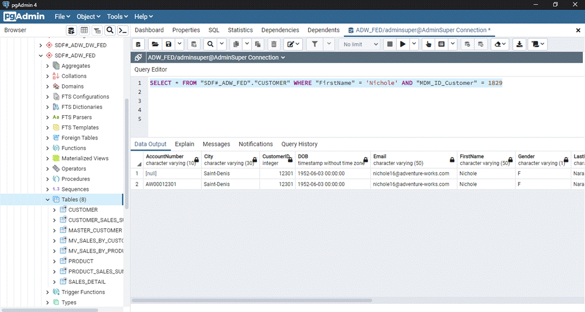This screenshot has width=585, height=312.
Task: Expand the CUSTOMER table node
Action: (55, 210)
